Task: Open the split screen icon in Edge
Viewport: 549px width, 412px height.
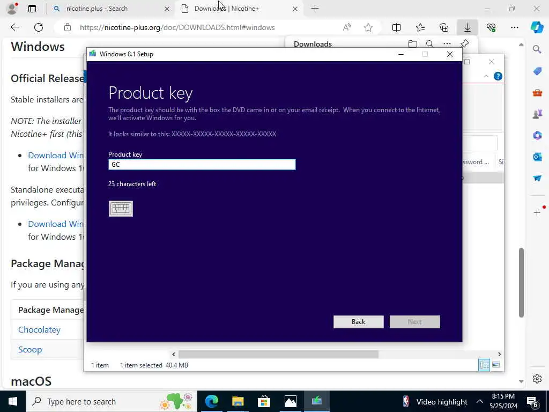Action: (x=396, y=27)
